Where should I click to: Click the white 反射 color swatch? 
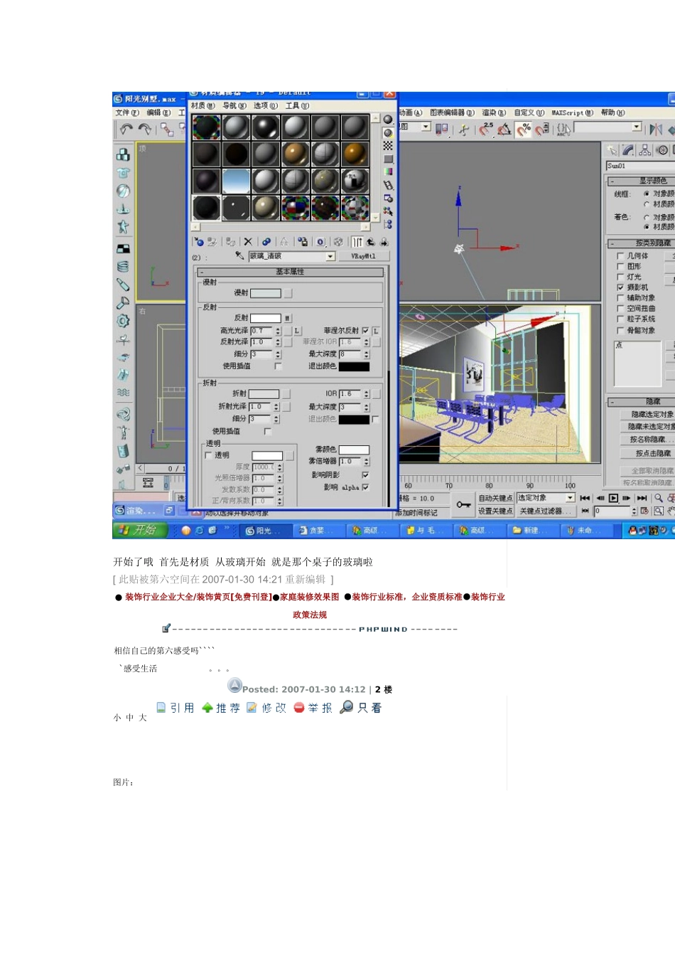click(266, 318)
